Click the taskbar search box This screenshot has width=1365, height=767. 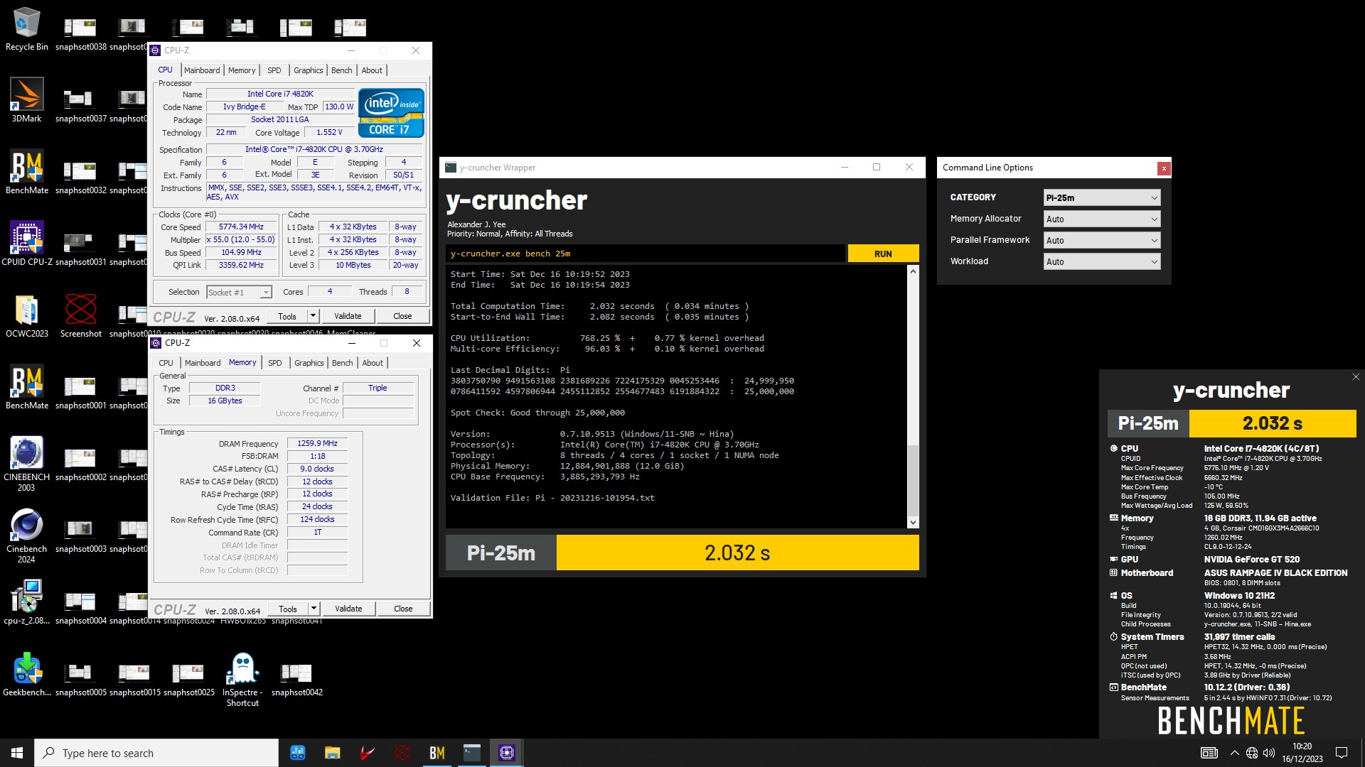[156, 753]
